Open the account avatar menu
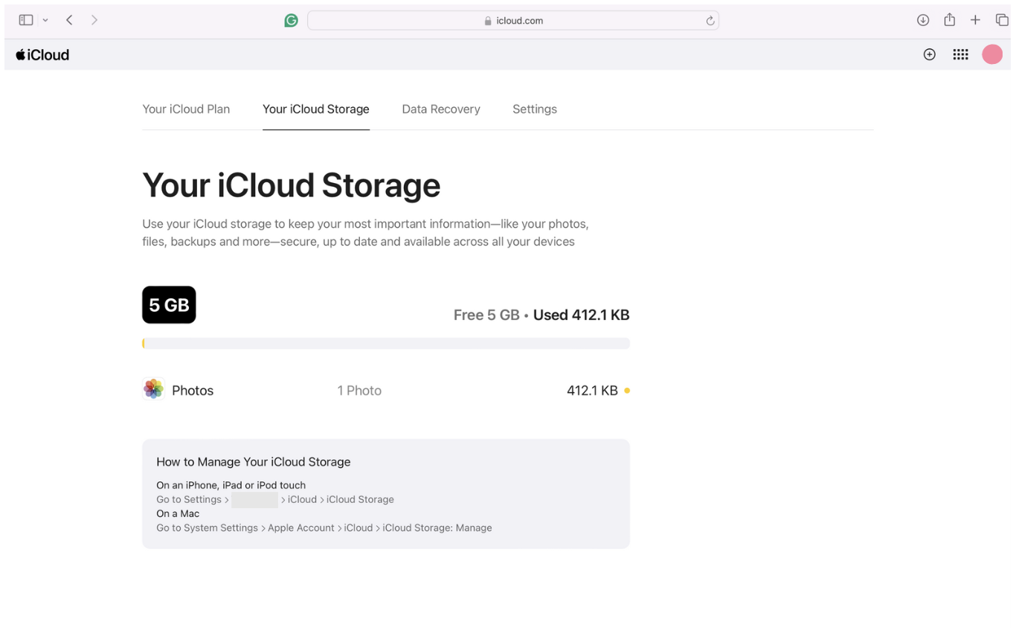The image size is (1013, 628). pyautogui.click(x=992, y=54)
